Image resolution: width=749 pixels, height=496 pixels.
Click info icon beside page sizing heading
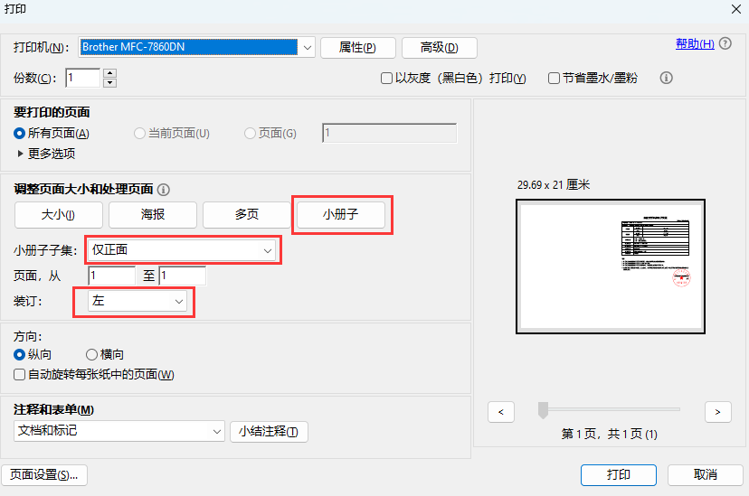click(164, 190)
